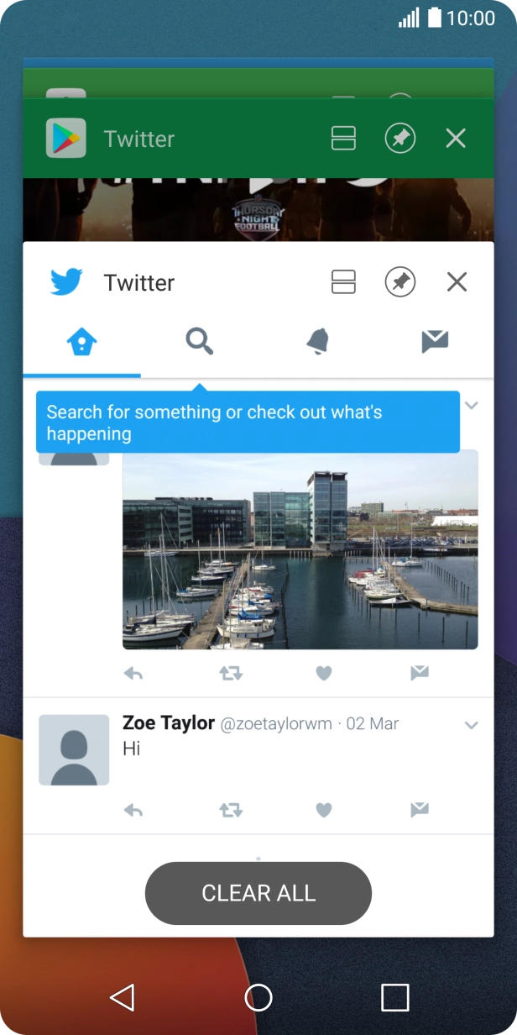Pin the Play Store Twitter card
The height and width of the screenshot is (1035, 517).
[x=400, y=139]
